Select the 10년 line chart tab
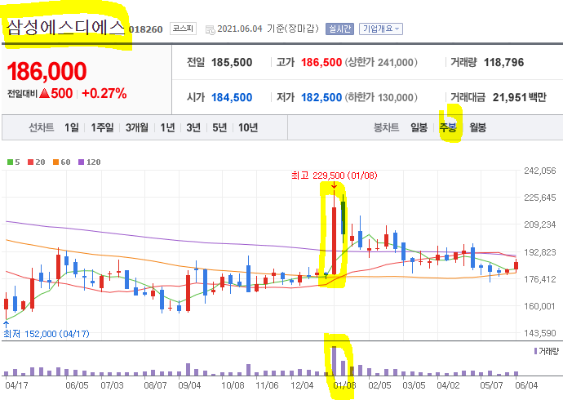The width and height of the screenshot is (563, 400). (x=248, y=127)
